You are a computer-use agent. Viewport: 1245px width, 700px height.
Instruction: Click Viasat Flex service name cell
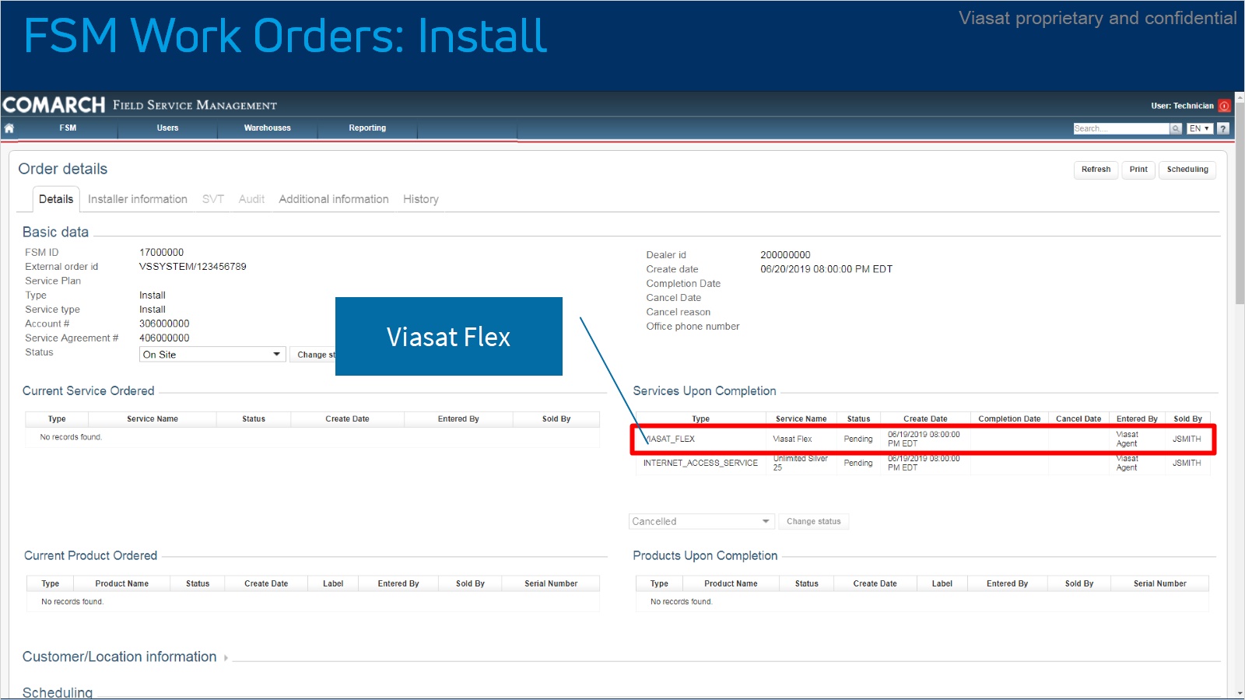[792, 439]
